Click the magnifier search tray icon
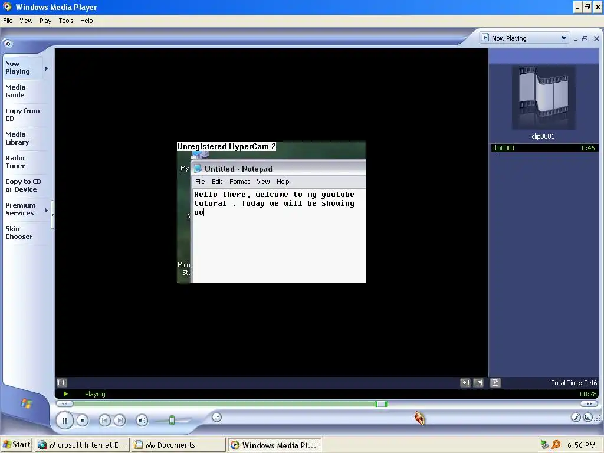604x453 pixels. (556, 445)
